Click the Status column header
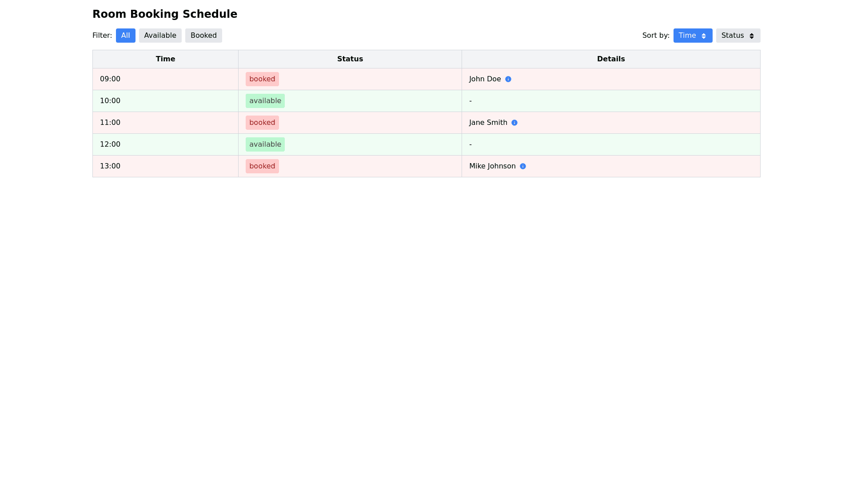This screenshot has height=480, width=853. (x=350, y=59)
